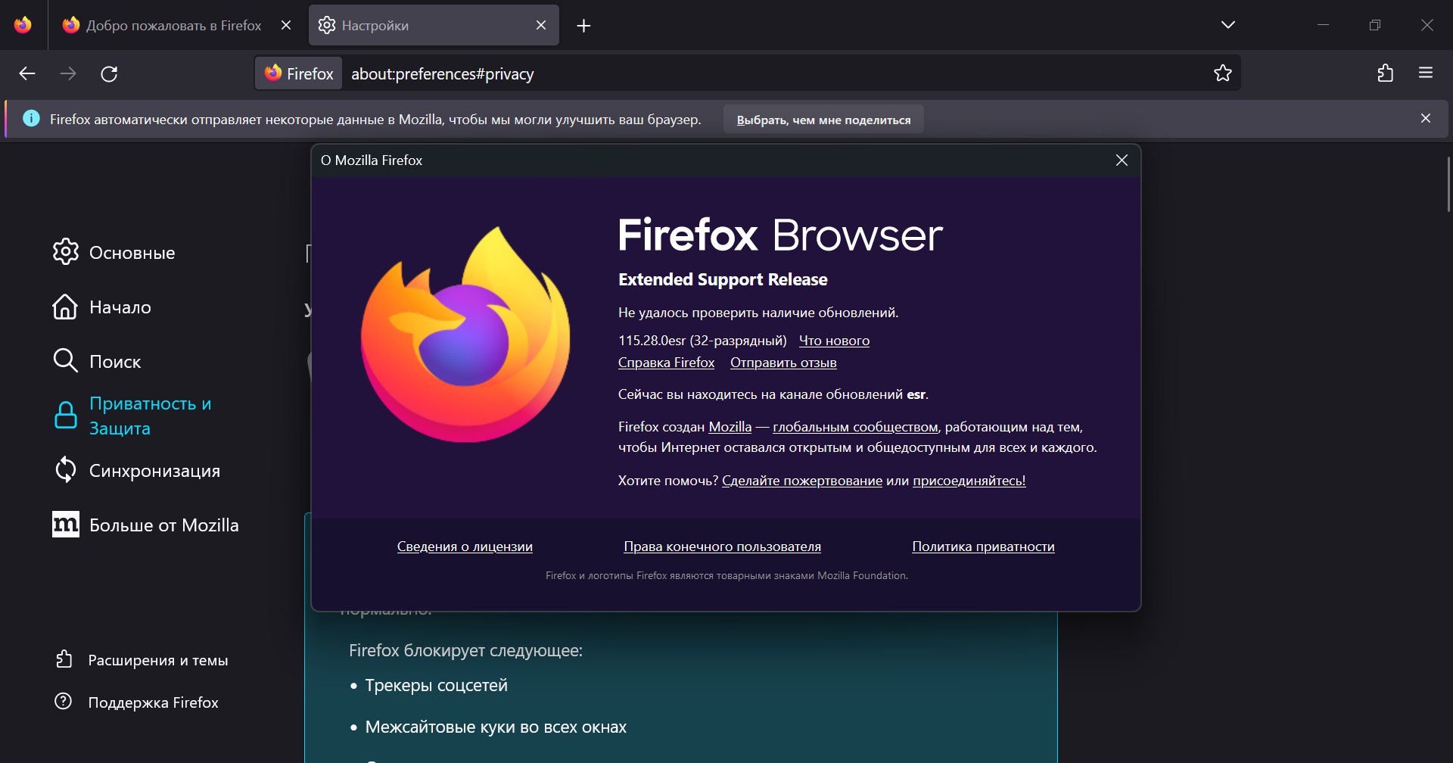Click the 'Трекеры соцсетей' list item
The height and width of the screenshot is (763, 1453).
[436, 685]
